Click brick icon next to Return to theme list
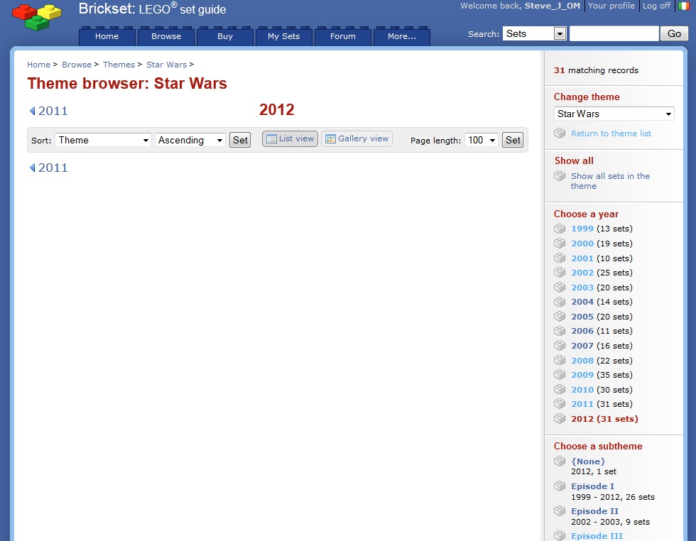This screenshot has height=541, width=696. click(x=560, y=133)
